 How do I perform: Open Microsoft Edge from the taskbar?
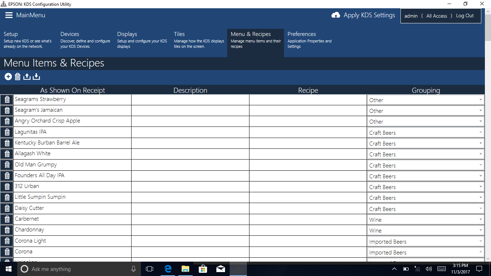click(168, 268)
